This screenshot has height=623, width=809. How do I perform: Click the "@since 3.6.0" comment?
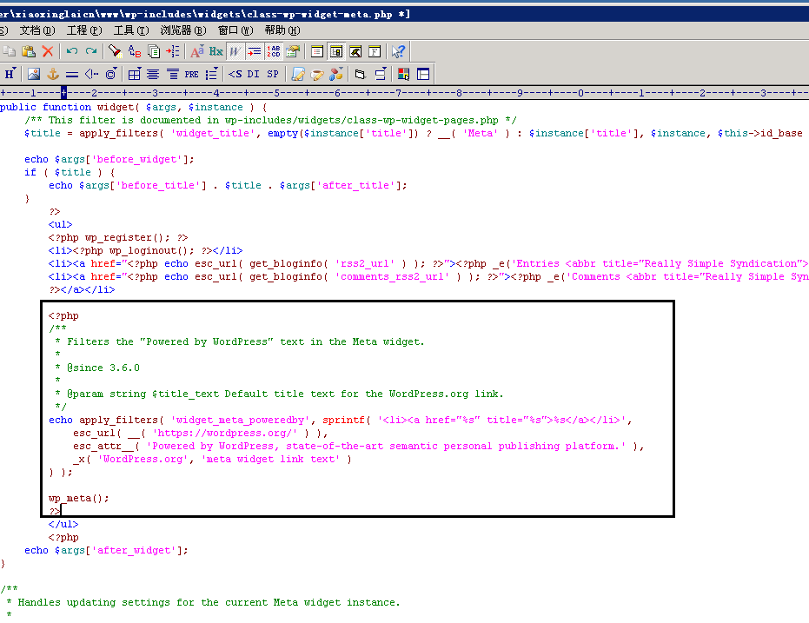pyautogui.click(x=103, y=368)
